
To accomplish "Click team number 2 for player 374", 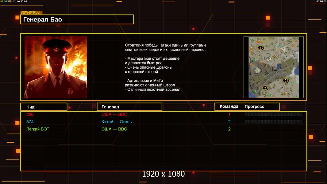I will [229, 122].
